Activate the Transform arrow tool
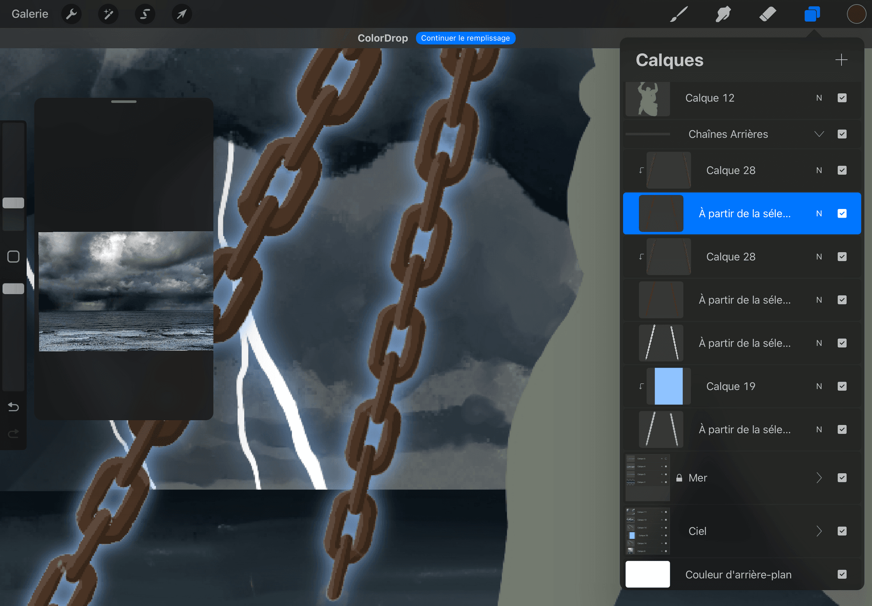Viewport: 872px width, 606px height. 182,14
